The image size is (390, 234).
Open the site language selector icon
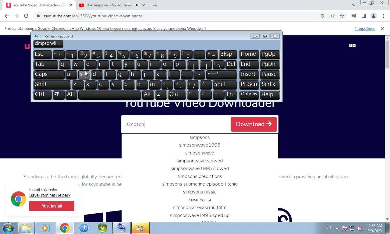point(352,45)
